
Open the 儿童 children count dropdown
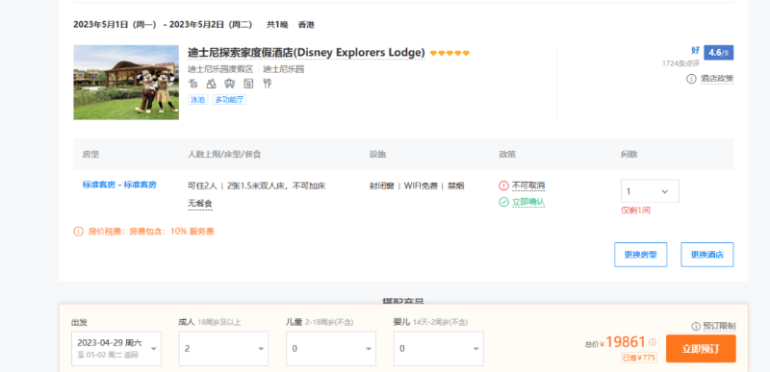point(331,349)
